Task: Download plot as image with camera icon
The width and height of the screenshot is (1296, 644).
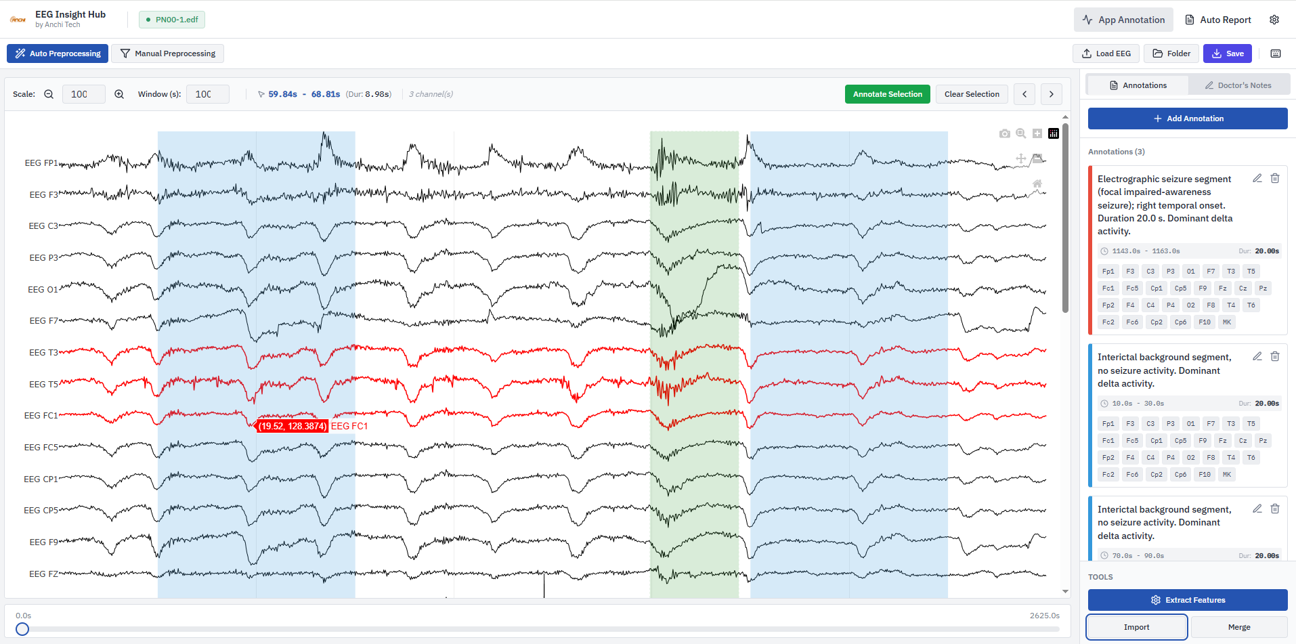Action: (1004, 133)
